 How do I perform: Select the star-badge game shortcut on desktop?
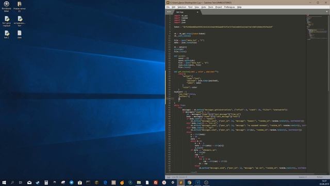[x=7, y=7]
